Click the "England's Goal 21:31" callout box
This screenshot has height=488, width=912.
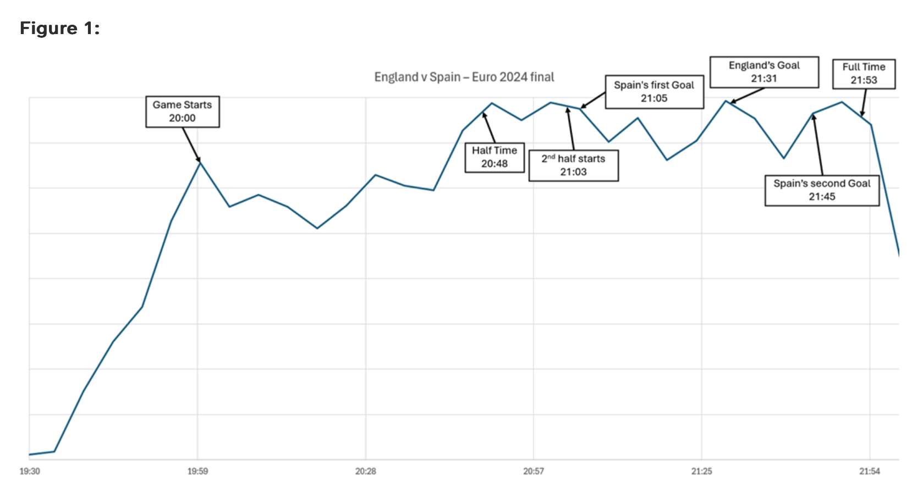[x=763, y=72]
